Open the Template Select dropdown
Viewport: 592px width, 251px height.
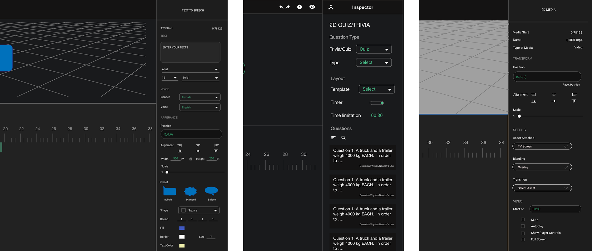(x=377, y=89)
